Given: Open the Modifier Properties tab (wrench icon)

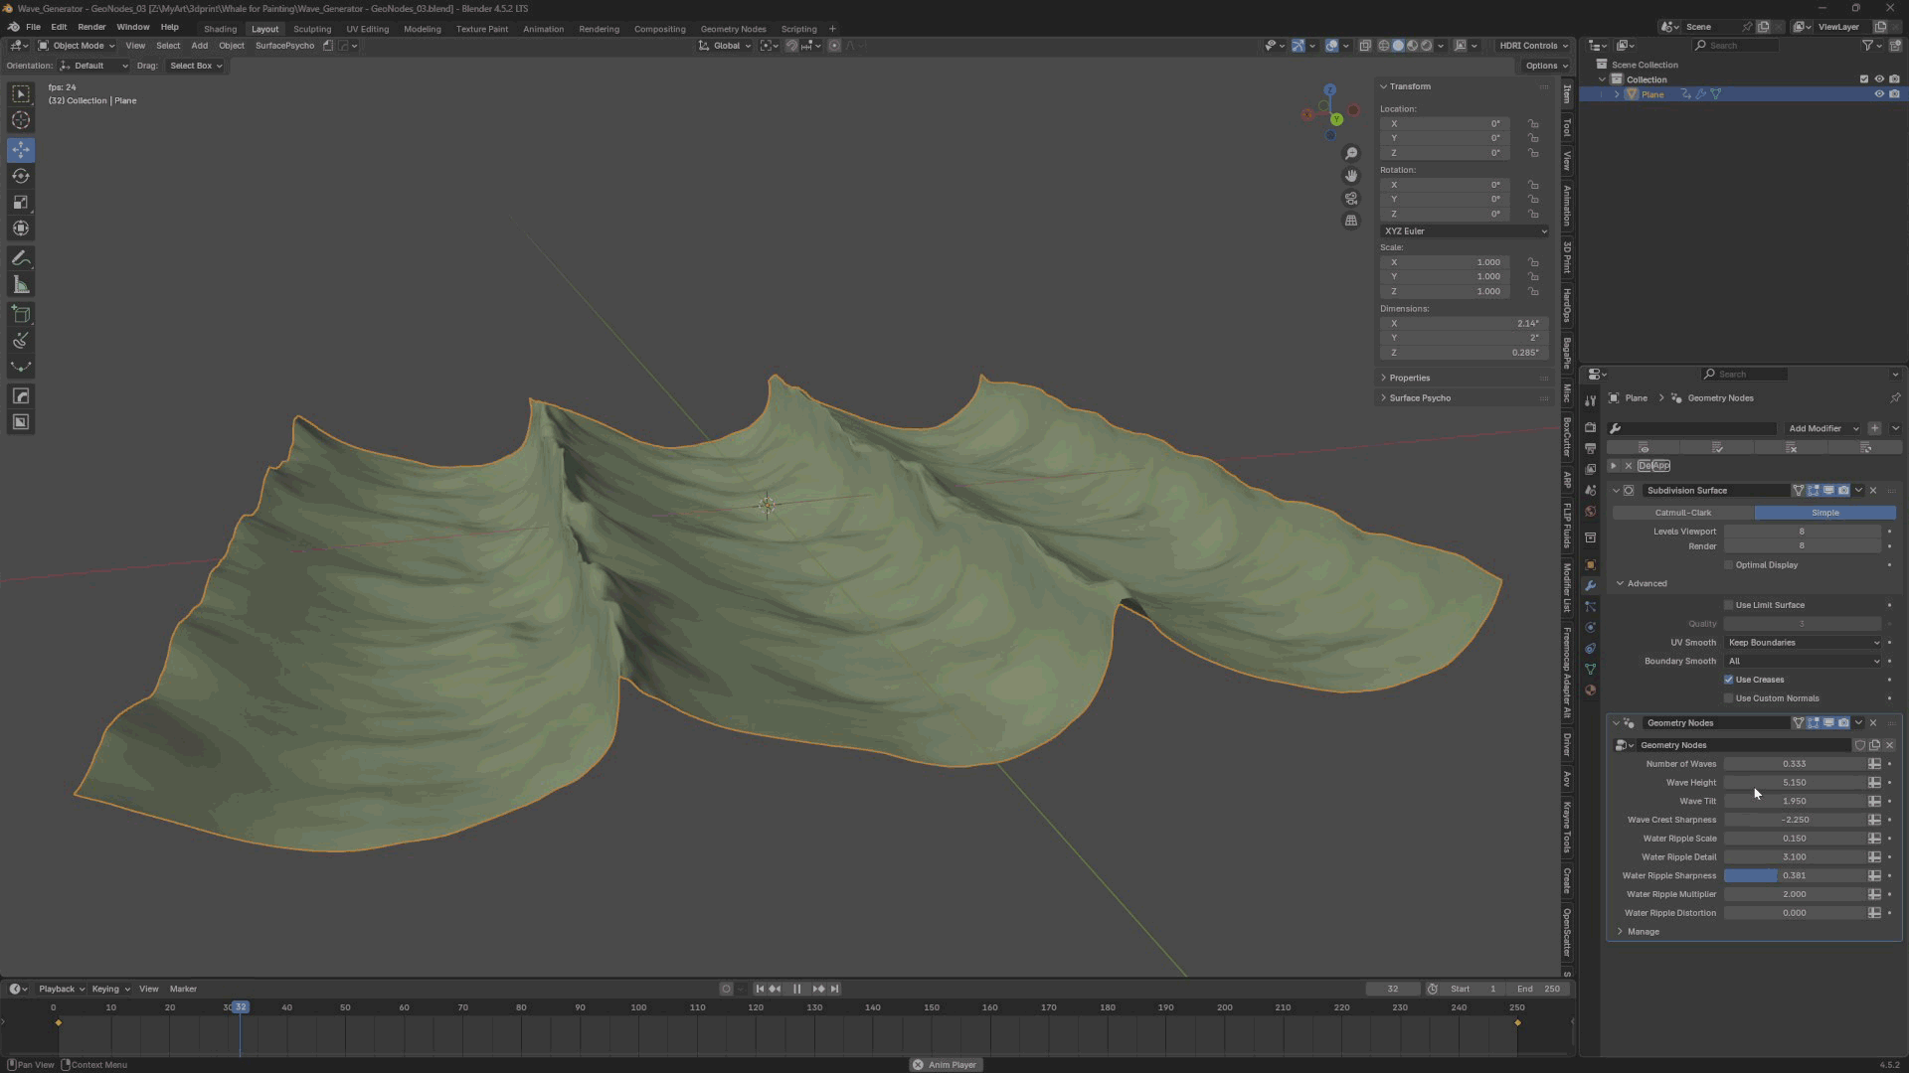Looking at the screenshot, I should [x=1590, y=585].
